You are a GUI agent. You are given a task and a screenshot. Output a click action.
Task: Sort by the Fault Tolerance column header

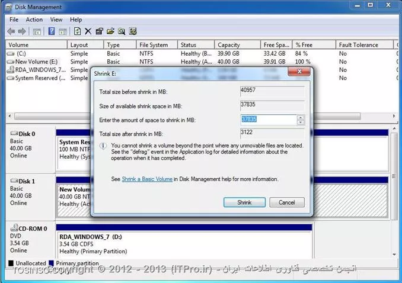(x=364, y=45)
